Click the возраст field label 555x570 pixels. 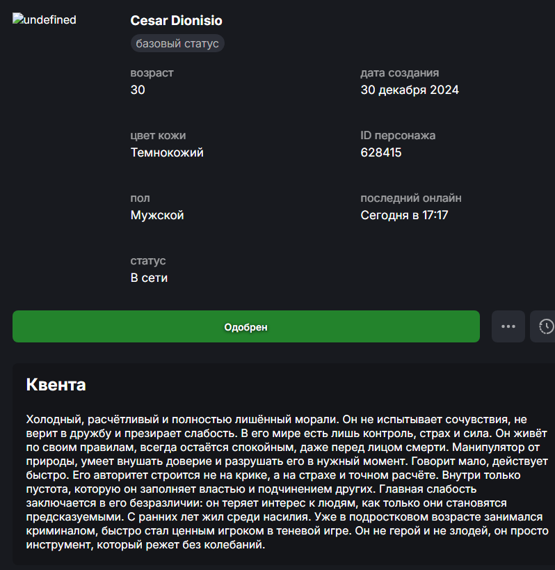tap(152, 73)
